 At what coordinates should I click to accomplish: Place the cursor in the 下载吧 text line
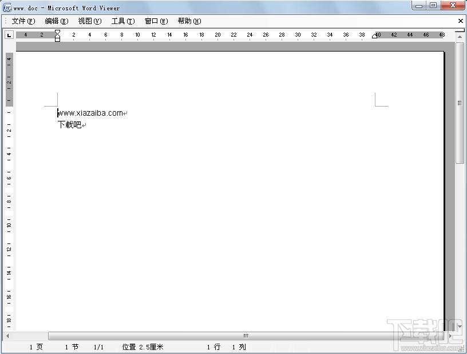(69, 124)
